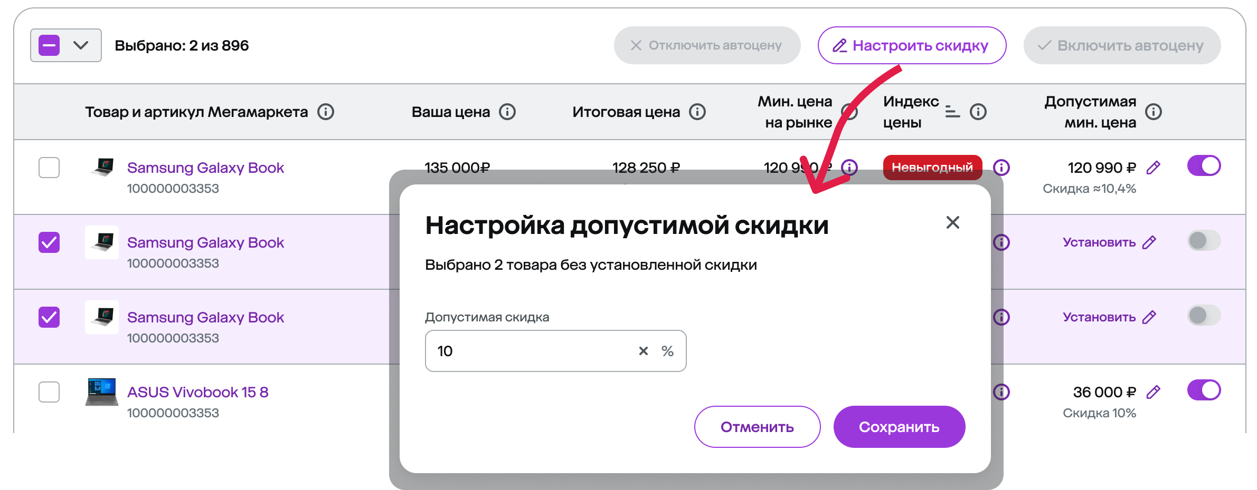Sort by Индекс цены using sort icon

(952, 112)
